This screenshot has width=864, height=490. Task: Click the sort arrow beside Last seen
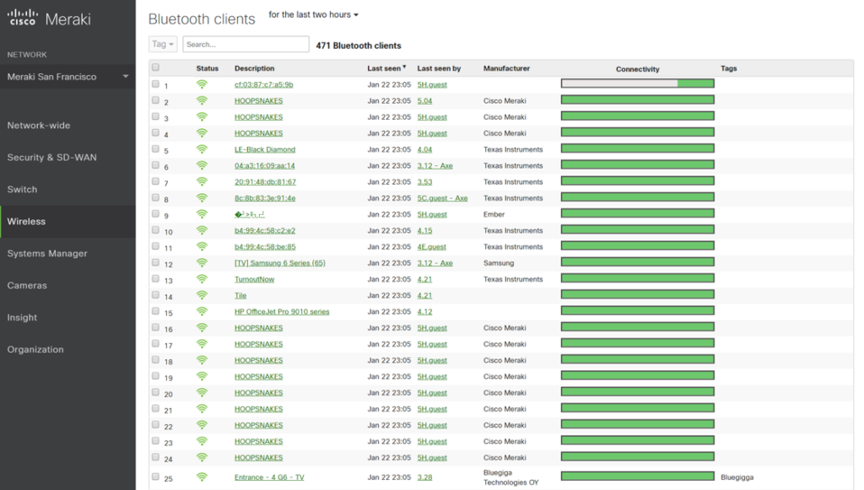[x=404, y=67]
